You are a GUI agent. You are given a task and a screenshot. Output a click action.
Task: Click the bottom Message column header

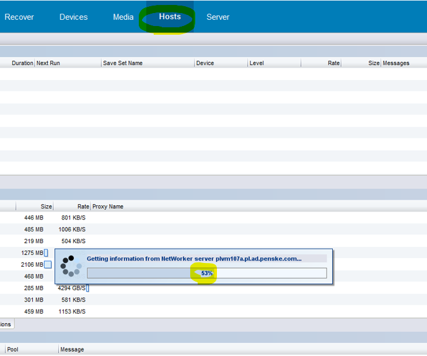[72, 350]
